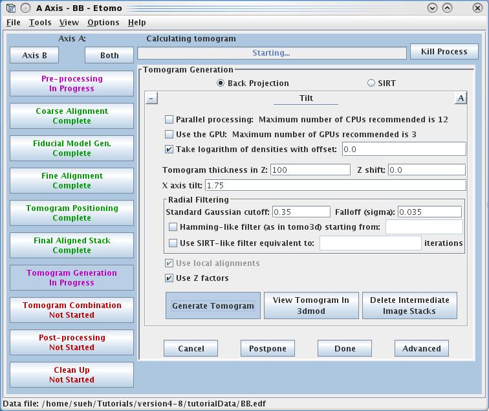489x411 pixels.
Task: Open Pre-processing step
Action: tap(72, 83)
